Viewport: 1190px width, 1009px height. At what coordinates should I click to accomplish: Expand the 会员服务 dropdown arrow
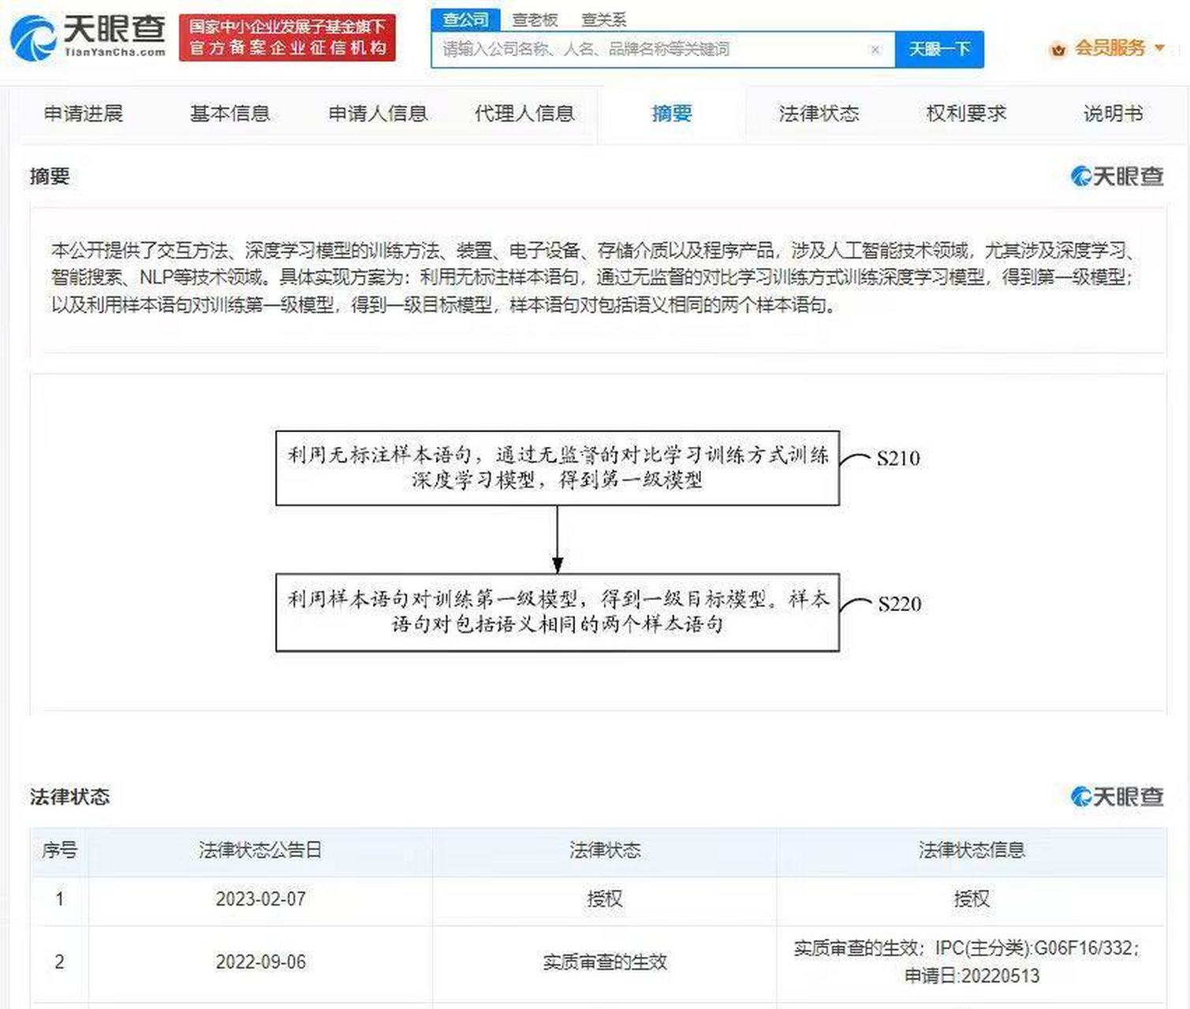[1159, 48]
